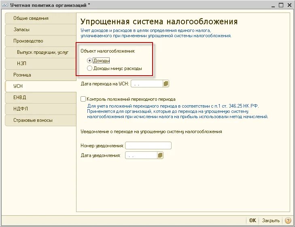Confirm with the OK button
This screenshot has height=227, width=295.
pyautogui.click(x=253, y=221)
